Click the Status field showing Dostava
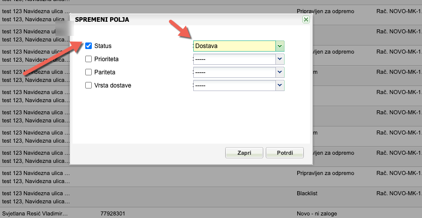 [x=234, y=46]
